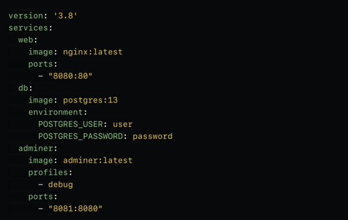Image resolution: width=348 pixels, height=220 pixels.
Task: Click the debug profile entry
Action: 60,185
